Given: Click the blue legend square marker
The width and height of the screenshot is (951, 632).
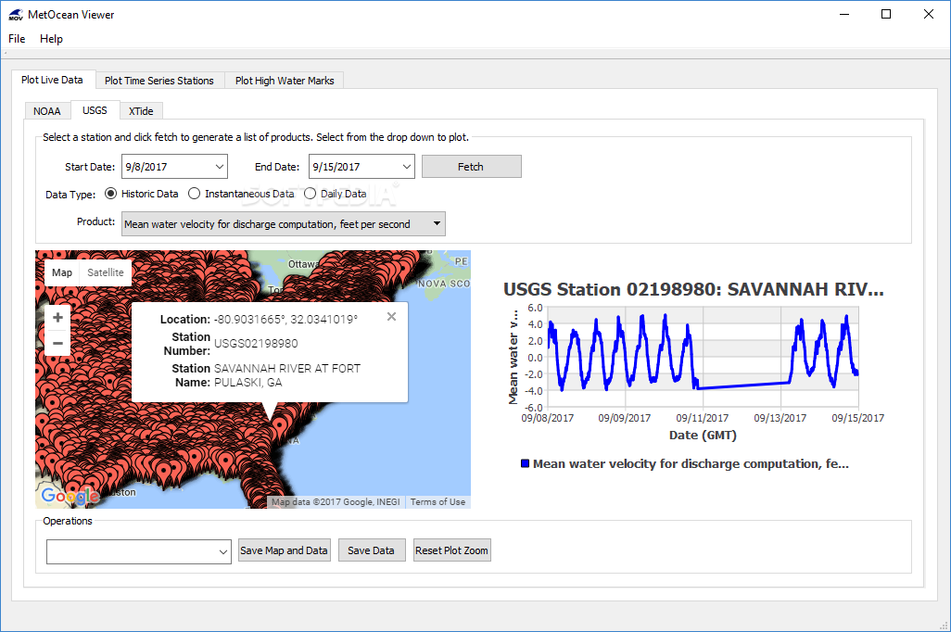Looking at the screenshot, I should pos(526,464).
